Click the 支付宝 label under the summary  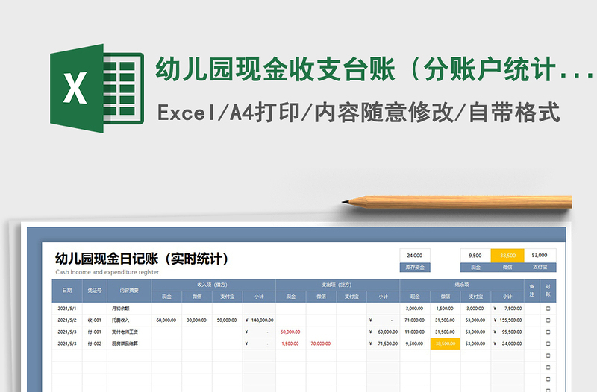pyautogui.click(x=540, y=268)
